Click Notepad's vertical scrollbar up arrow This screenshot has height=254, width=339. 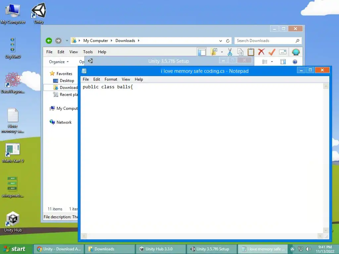pos(326,86)
